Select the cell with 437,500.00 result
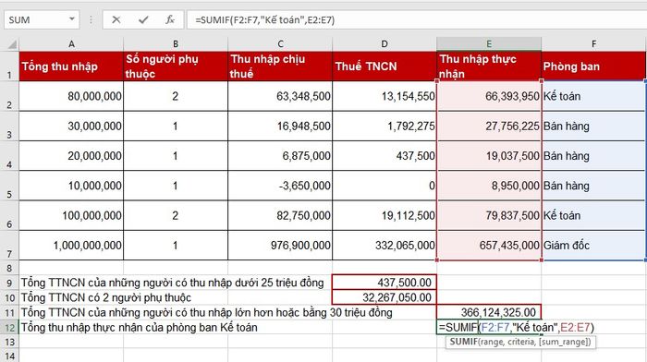 [385, 283]
